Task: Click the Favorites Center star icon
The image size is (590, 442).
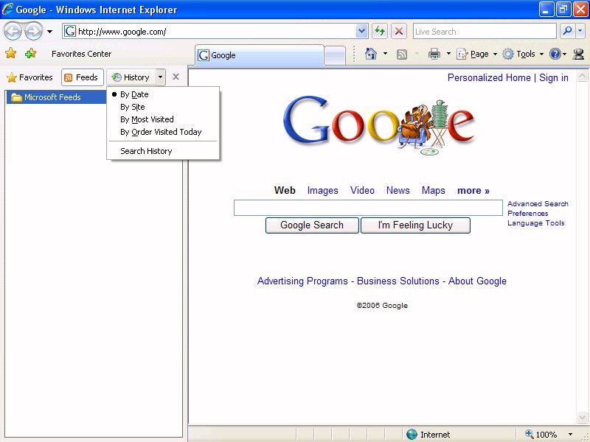Action: 10,53
